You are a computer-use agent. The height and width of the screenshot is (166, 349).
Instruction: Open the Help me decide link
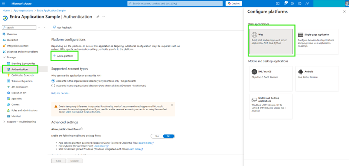[60, 93]
